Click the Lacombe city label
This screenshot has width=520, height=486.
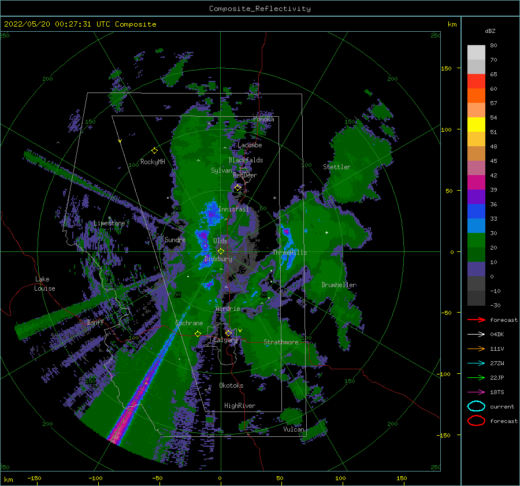(x=250, y=145)
